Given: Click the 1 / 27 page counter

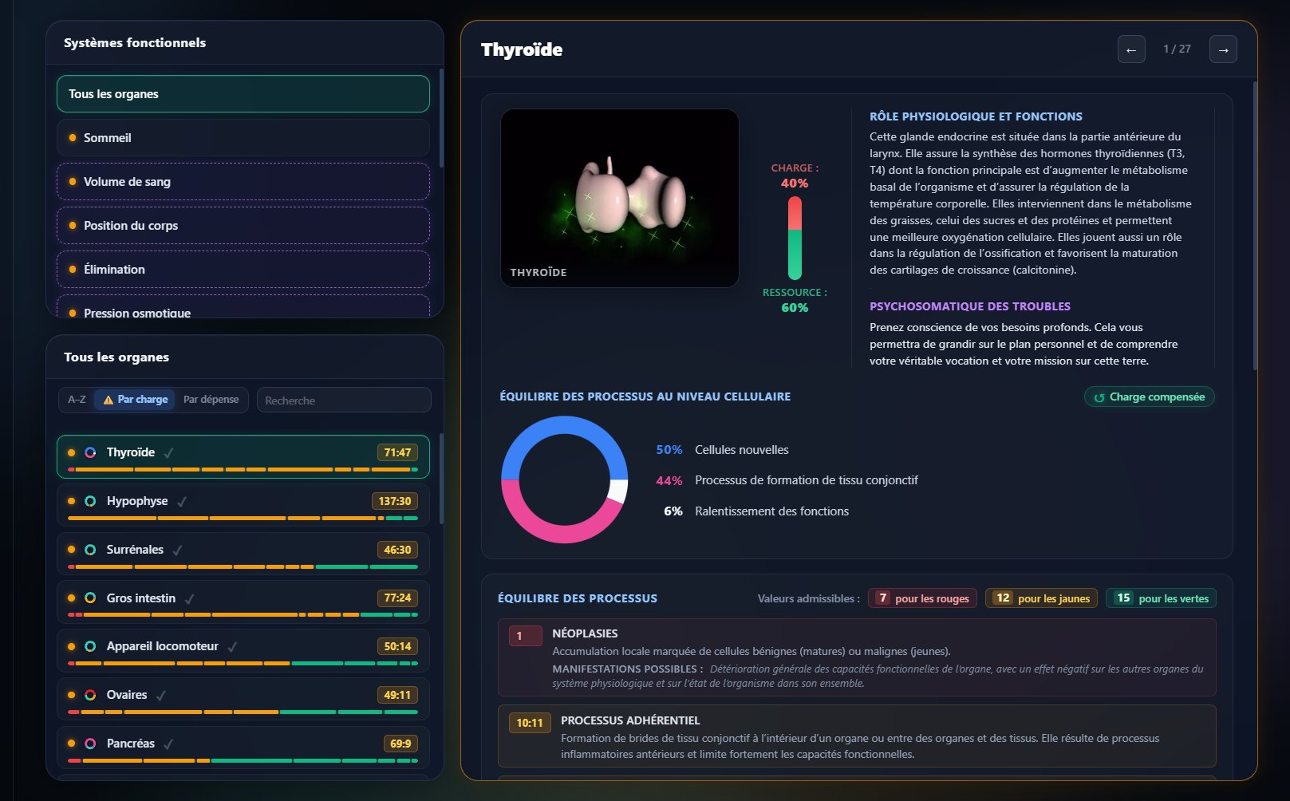Looking at the screenshot, I should (x=1178, y=49).
